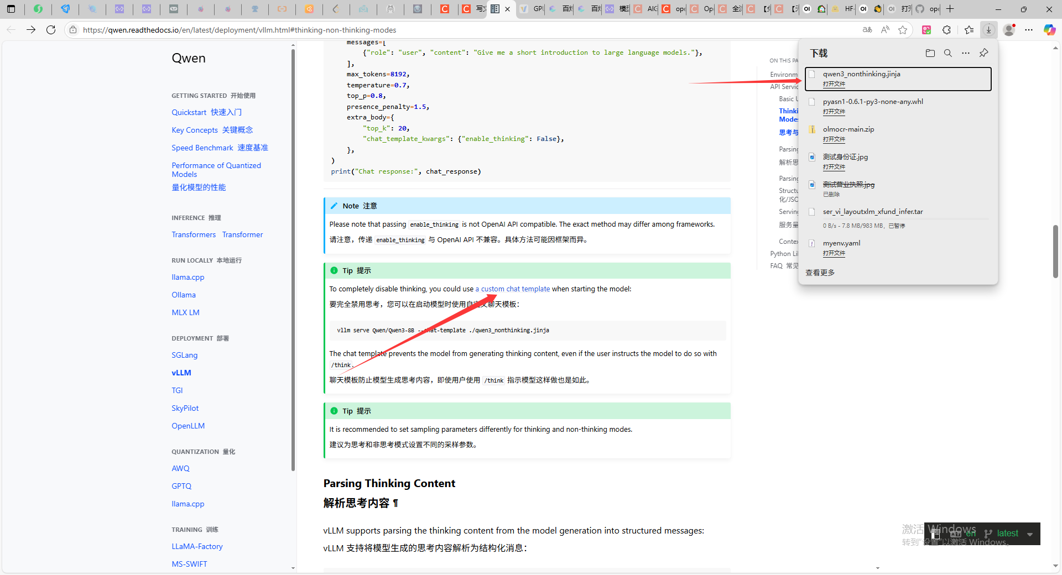The height and width of the screenshot is (575, 1062).
Task: Go forward in browser history
Action: tap(31, 30)
